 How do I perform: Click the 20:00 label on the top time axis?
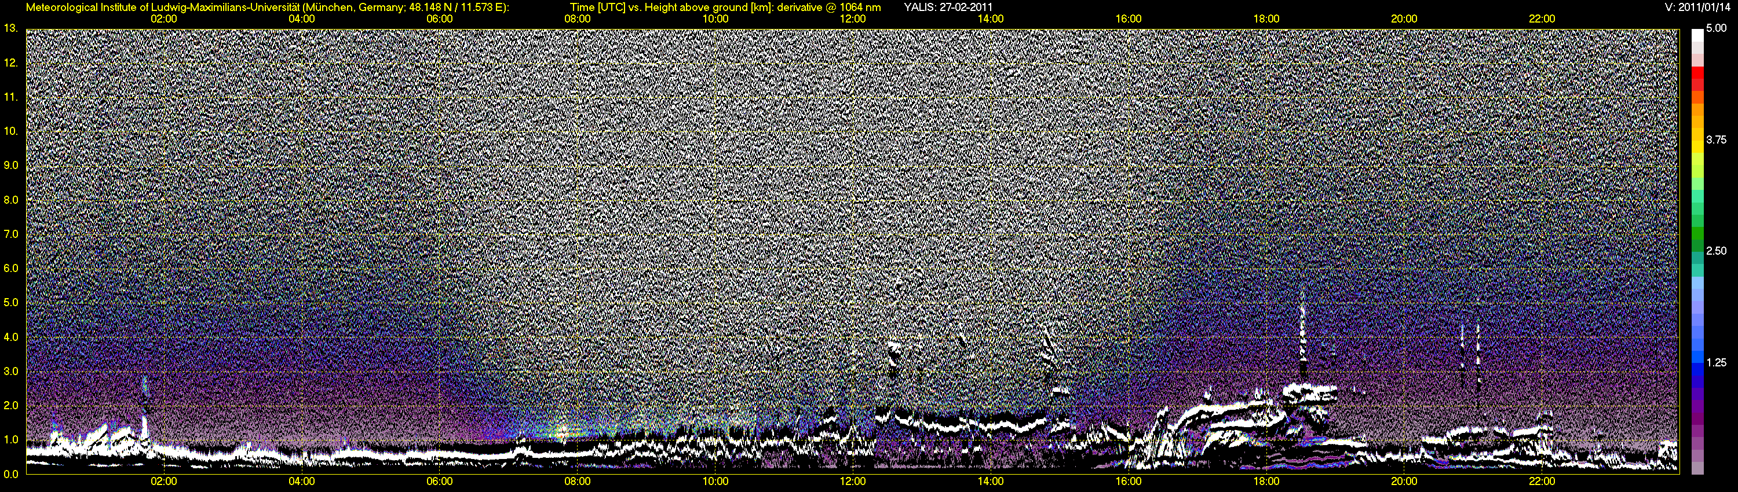1404,19
